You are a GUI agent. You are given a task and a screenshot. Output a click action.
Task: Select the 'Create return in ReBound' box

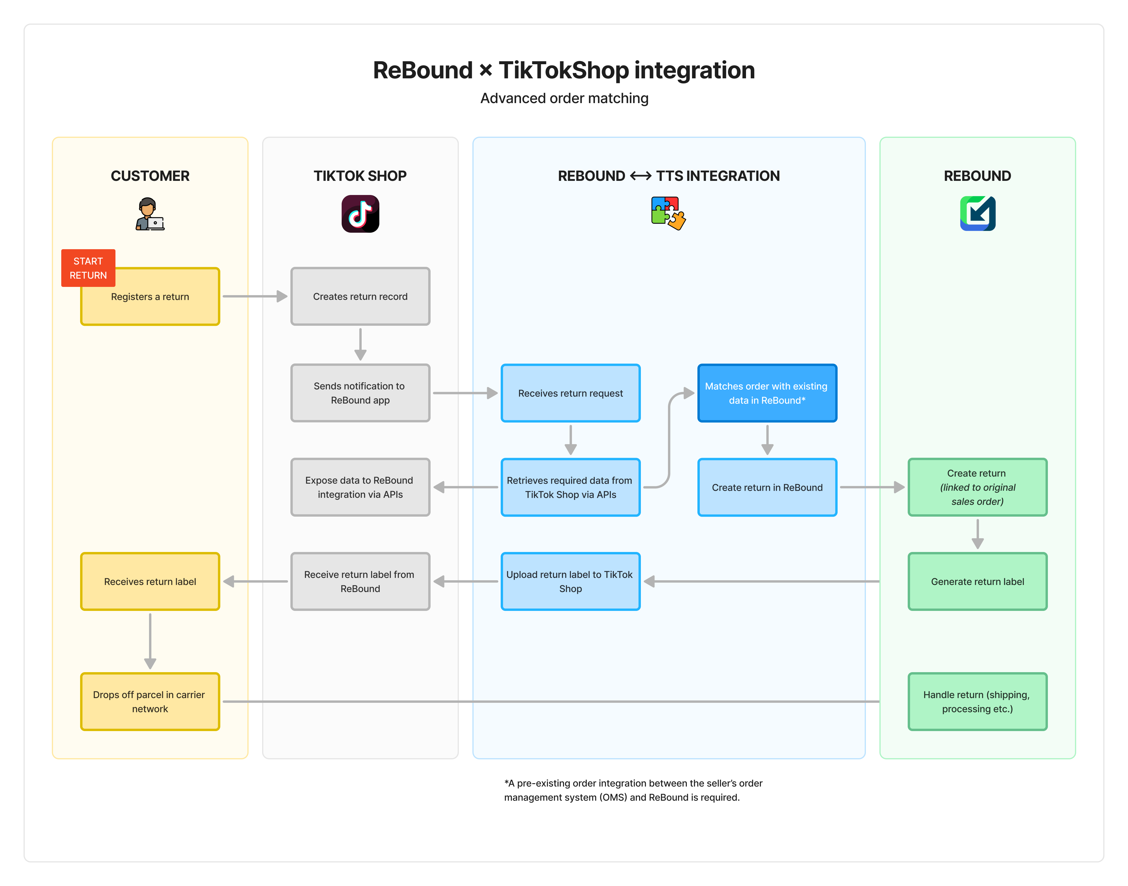[x=767, y=487]
